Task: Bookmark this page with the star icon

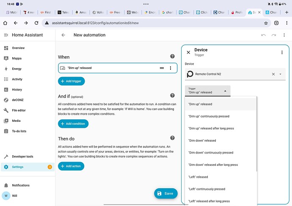Action: tap(266, 23)
